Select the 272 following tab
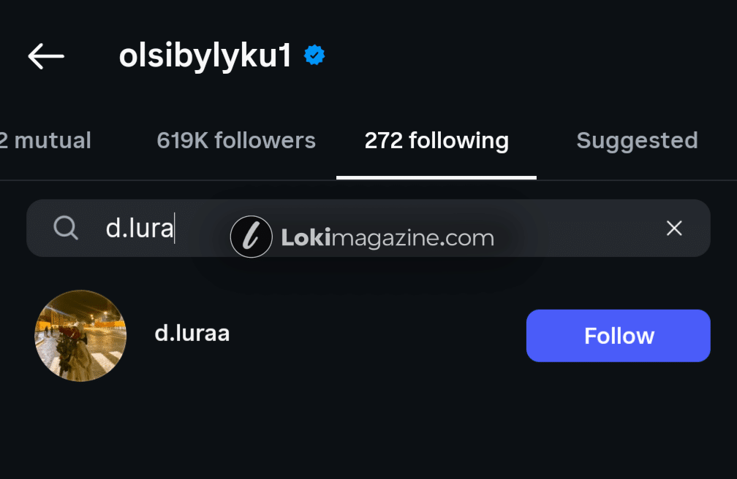The width and height of the screenshot is (737, 479). [x=436, y=140]
